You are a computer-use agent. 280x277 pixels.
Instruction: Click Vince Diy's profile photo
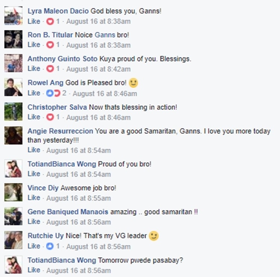(13, 192)
